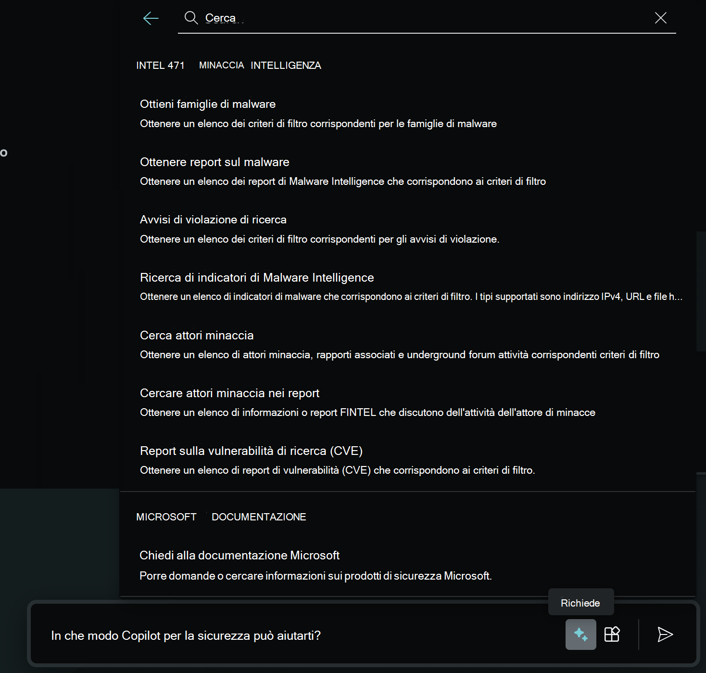Choose Cercare attori minaccia nei report
The width and height of the screenshot is (706, 673).
tap(229, 393)
